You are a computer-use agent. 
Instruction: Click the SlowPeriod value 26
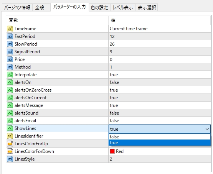point(112,44)
